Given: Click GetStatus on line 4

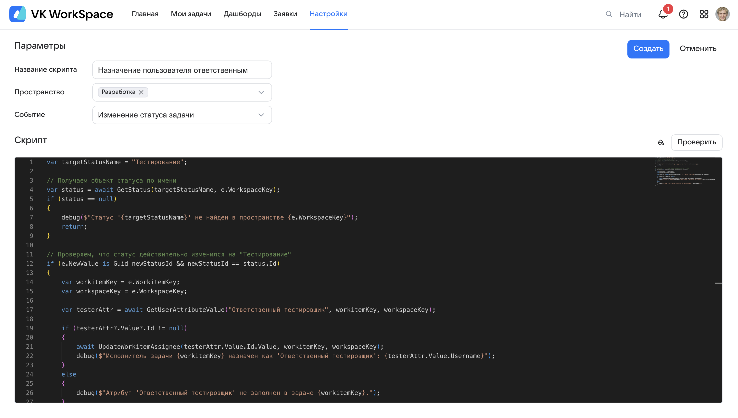Looking at the screenshot, I should (x=134, y=190).
